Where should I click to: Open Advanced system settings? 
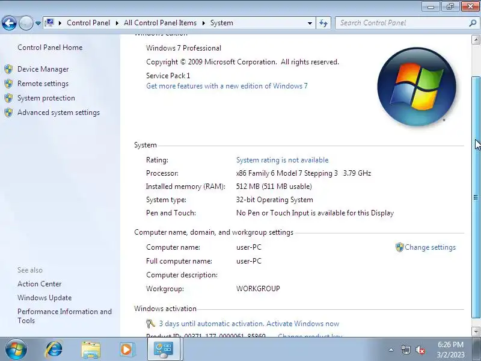click(x=58, y=113)
